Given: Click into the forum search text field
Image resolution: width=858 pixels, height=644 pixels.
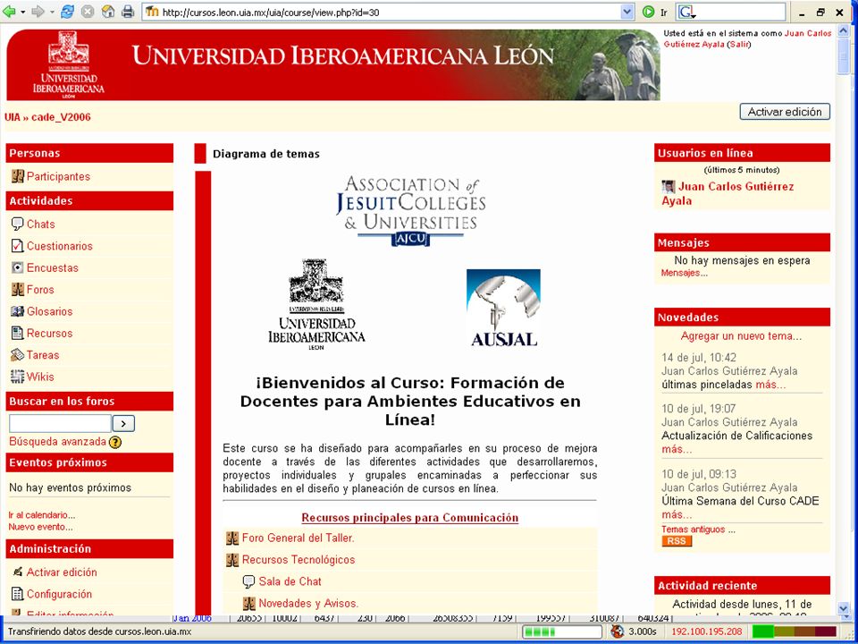Looking at the screenshot, I should click(60, 423).
